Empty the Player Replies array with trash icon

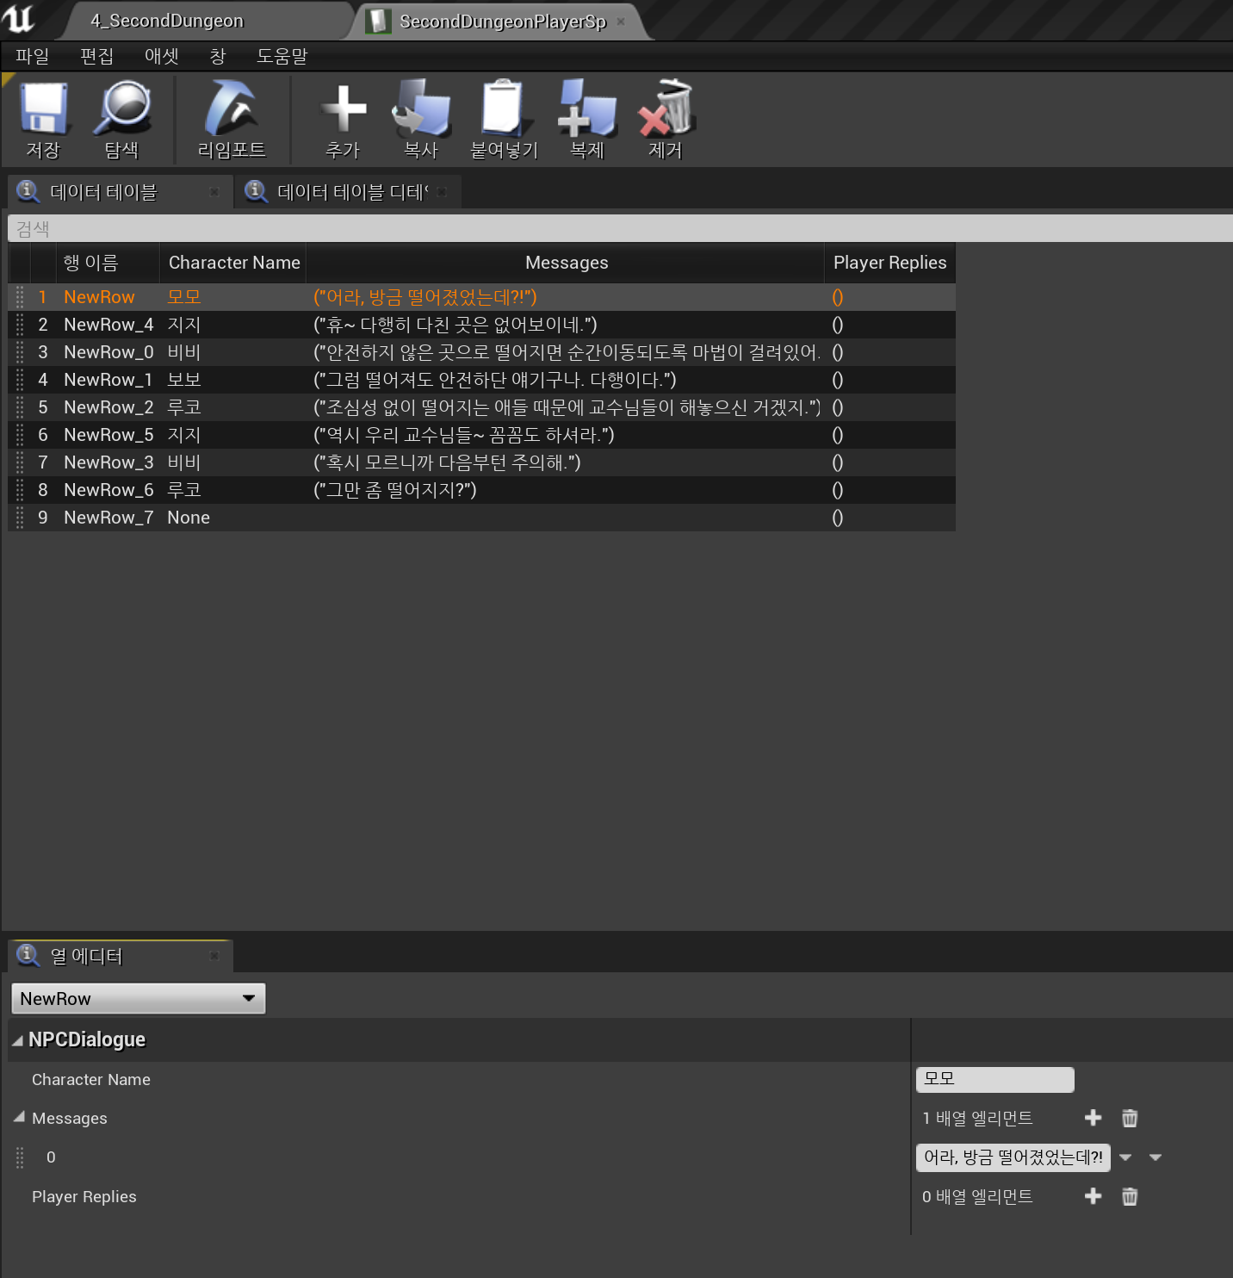point(1130,1196)
